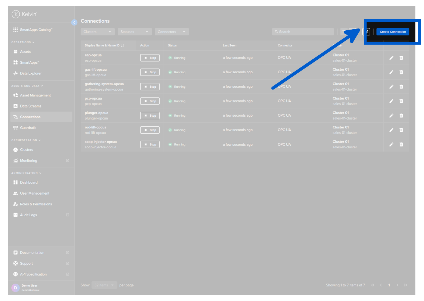Edit the rod-lift-opcua connection

[x=391, y=130]
